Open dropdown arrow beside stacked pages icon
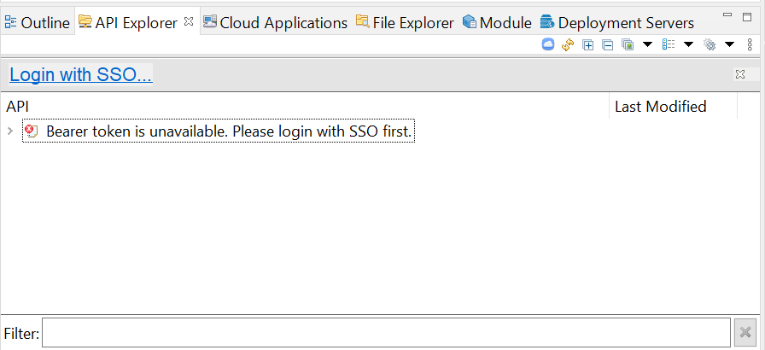 coord(647,45)
